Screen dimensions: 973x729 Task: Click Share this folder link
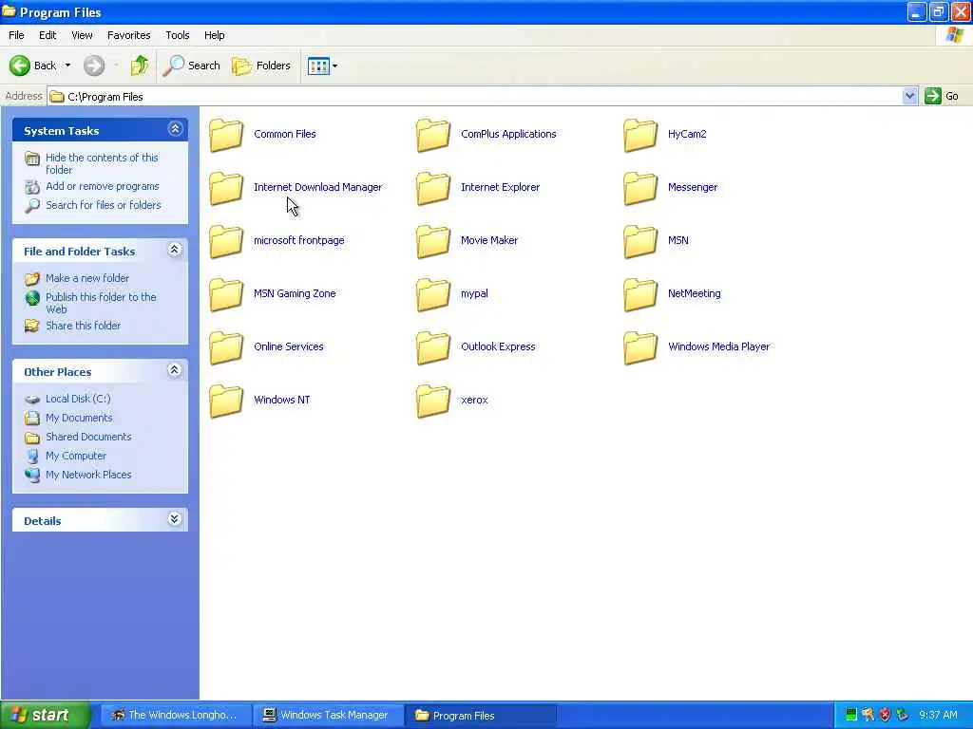pyautogui.click(x=84, y=326)
